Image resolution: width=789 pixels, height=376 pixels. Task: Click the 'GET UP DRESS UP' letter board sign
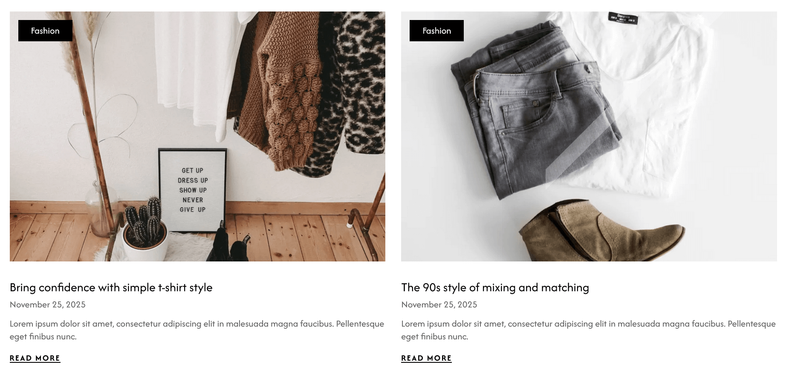tap(192, 190)
